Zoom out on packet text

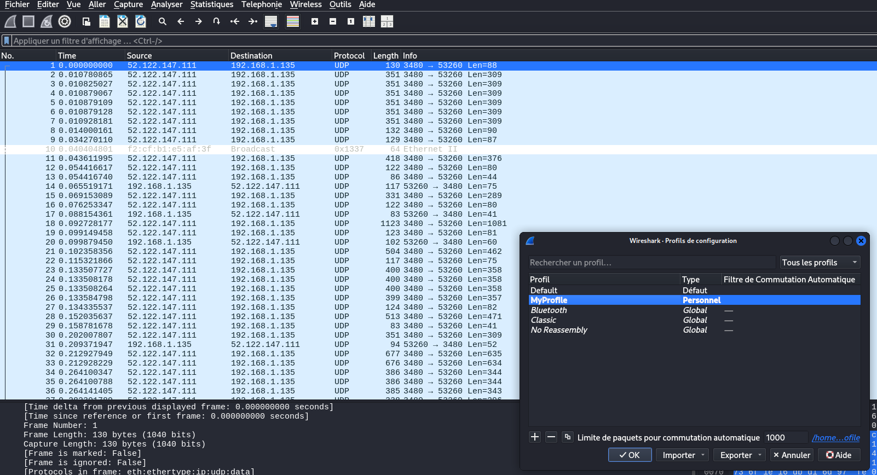click(x=333, y=21)
